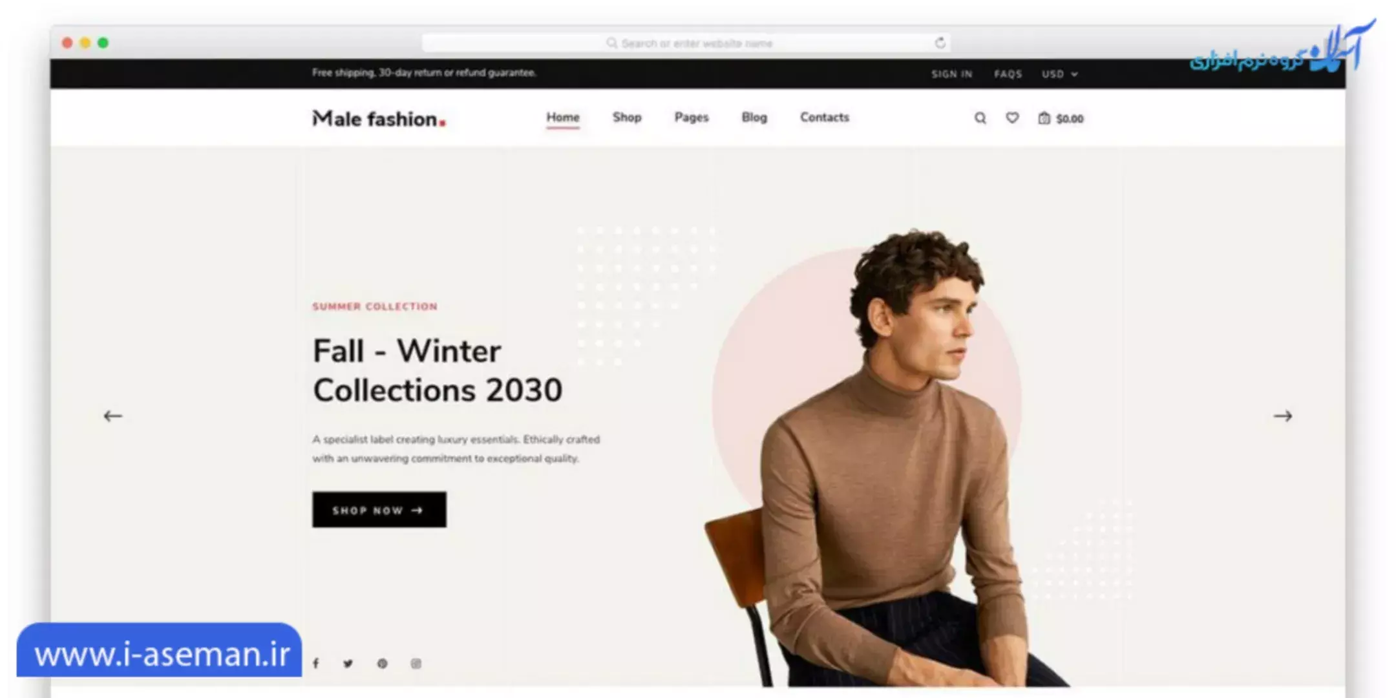Open the FAQS link
This screenshot has width=1396, height=698.
1008,74
